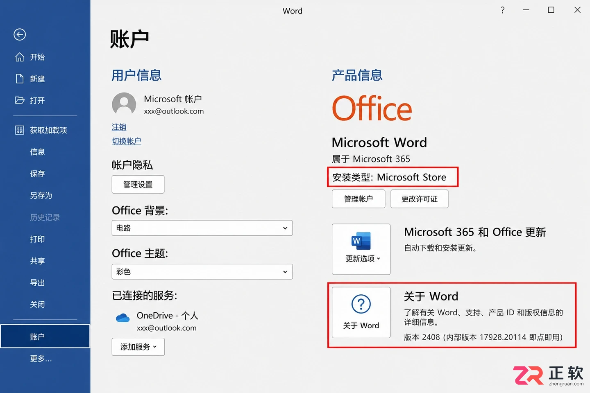This screenshot has width=590, height=393.
Task: Open the Info (信息) menu item
Action: coord(37,152)
